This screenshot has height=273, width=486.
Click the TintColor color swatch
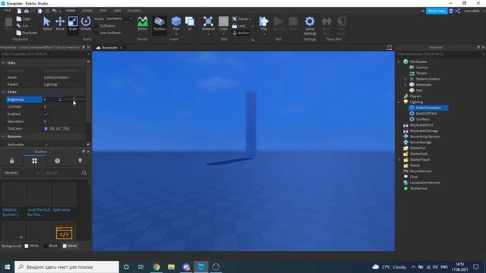pyautogui.click(x=46, y=129)
